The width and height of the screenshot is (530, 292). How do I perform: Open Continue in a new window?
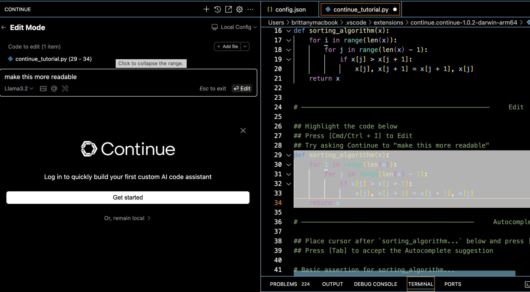pyautogui.click(x=228, y=9)
